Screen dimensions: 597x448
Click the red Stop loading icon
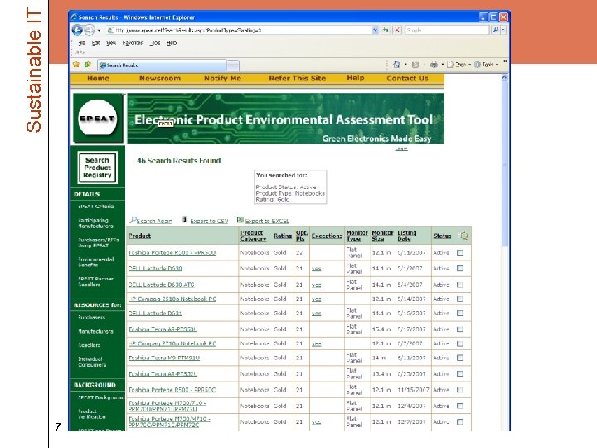coord(396,30)
